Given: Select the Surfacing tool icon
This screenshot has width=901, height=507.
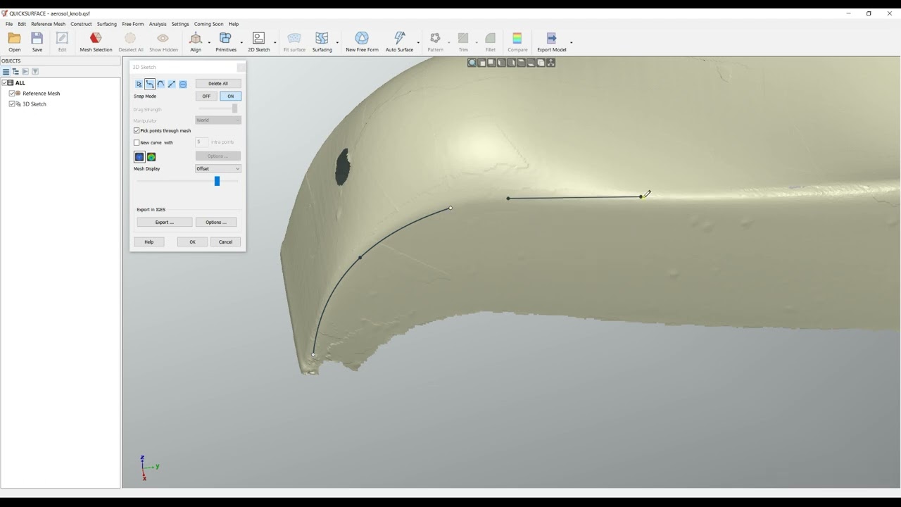Looking at the screenshot, I should (322, 38).
